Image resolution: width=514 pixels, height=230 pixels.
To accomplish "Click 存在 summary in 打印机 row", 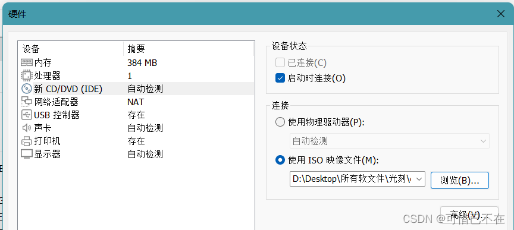I will (136, 141).
